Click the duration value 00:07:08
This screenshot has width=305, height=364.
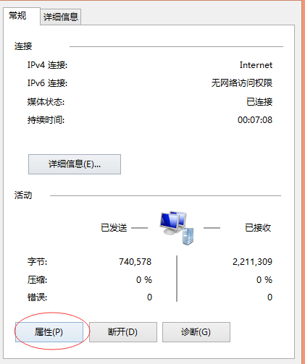click(255, 120)
